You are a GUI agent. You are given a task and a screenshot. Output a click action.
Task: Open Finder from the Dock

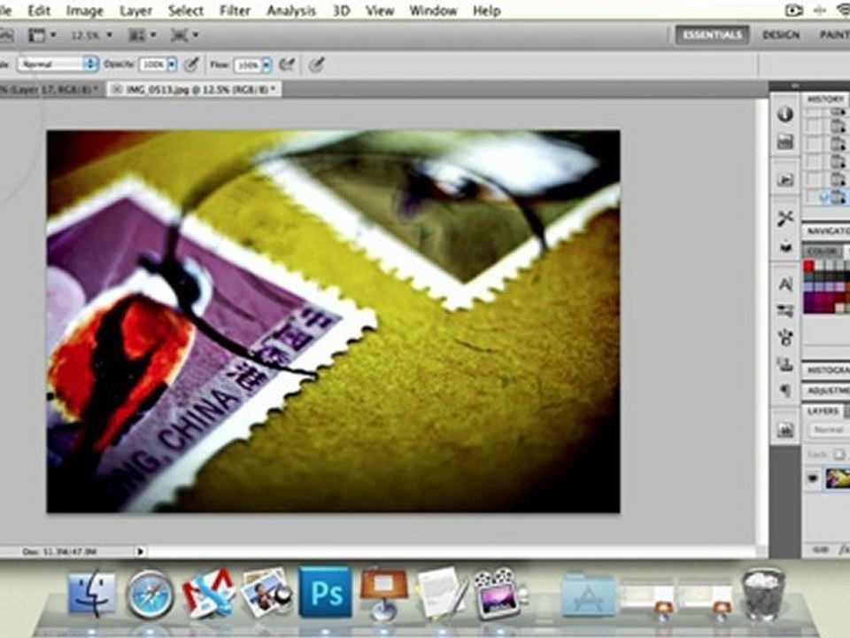point(91,594)
